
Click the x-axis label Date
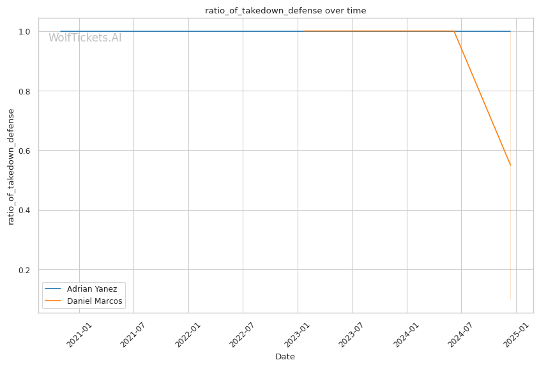coord(285,356)
